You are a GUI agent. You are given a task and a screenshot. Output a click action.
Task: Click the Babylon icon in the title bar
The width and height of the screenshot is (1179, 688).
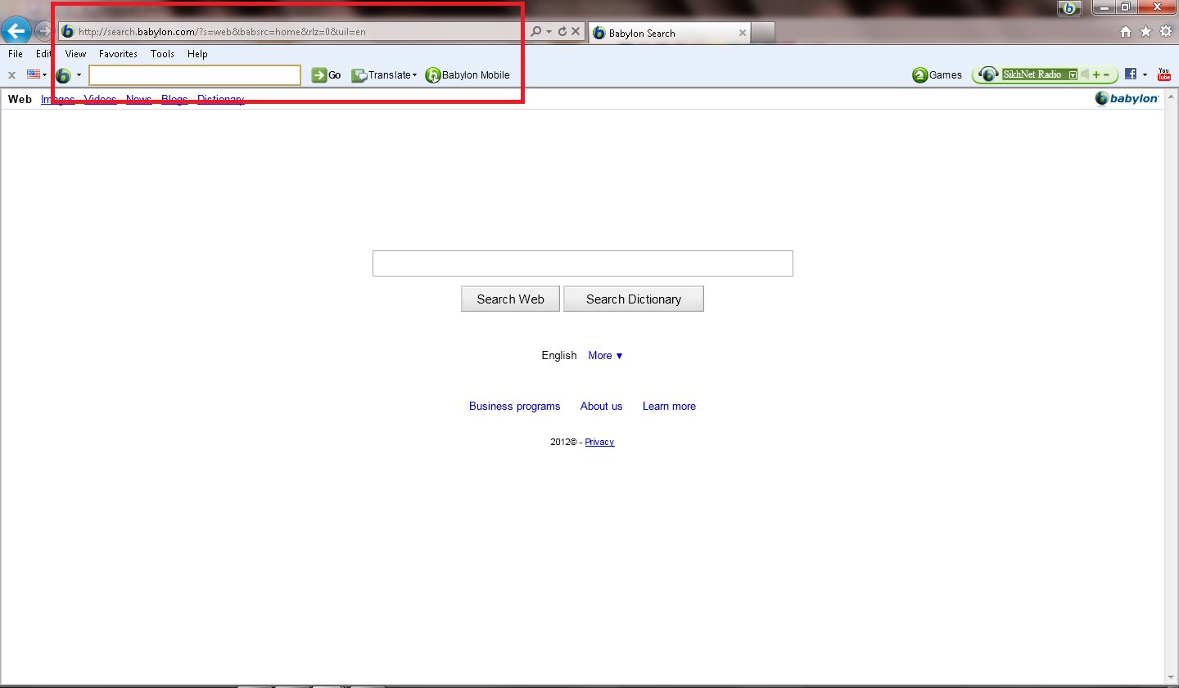1069,8
